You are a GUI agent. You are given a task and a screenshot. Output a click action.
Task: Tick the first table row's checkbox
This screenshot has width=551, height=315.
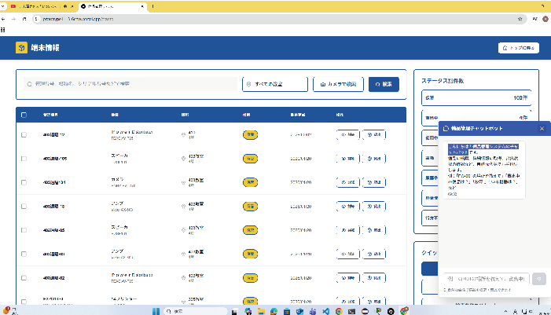[24, 135]
